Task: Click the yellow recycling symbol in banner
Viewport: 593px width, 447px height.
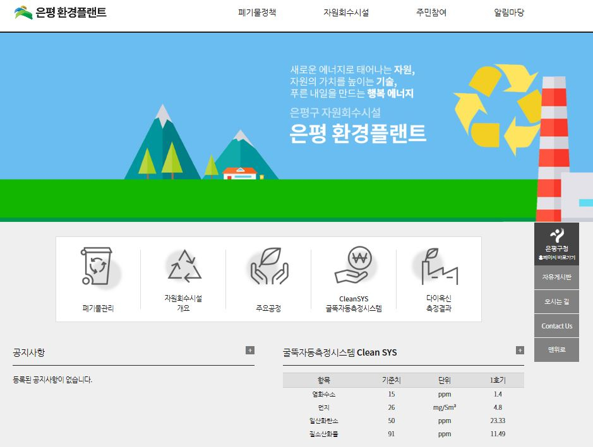Action: tap(498, 110)
